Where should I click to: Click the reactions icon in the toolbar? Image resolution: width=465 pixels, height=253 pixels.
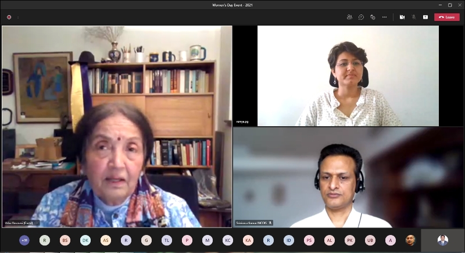pos(373,17)
